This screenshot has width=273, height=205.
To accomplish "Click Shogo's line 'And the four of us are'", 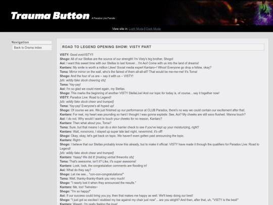I will (x=97, y=76).
